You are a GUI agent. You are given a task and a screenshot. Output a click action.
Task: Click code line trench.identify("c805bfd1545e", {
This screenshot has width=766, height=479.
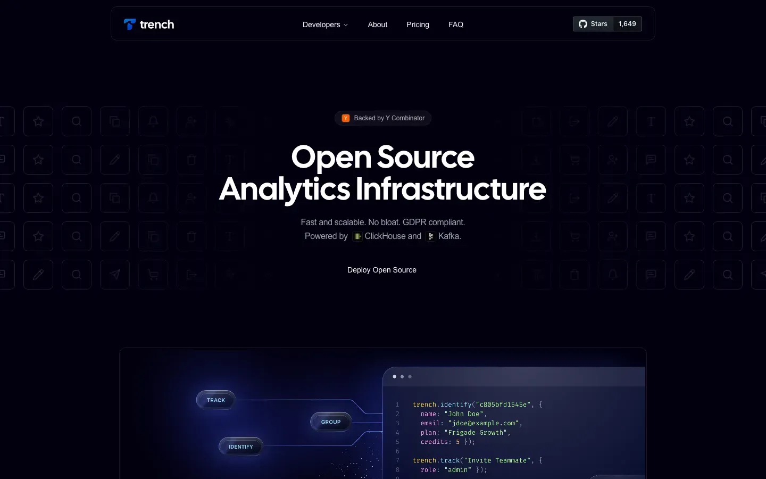click(477, 404)
